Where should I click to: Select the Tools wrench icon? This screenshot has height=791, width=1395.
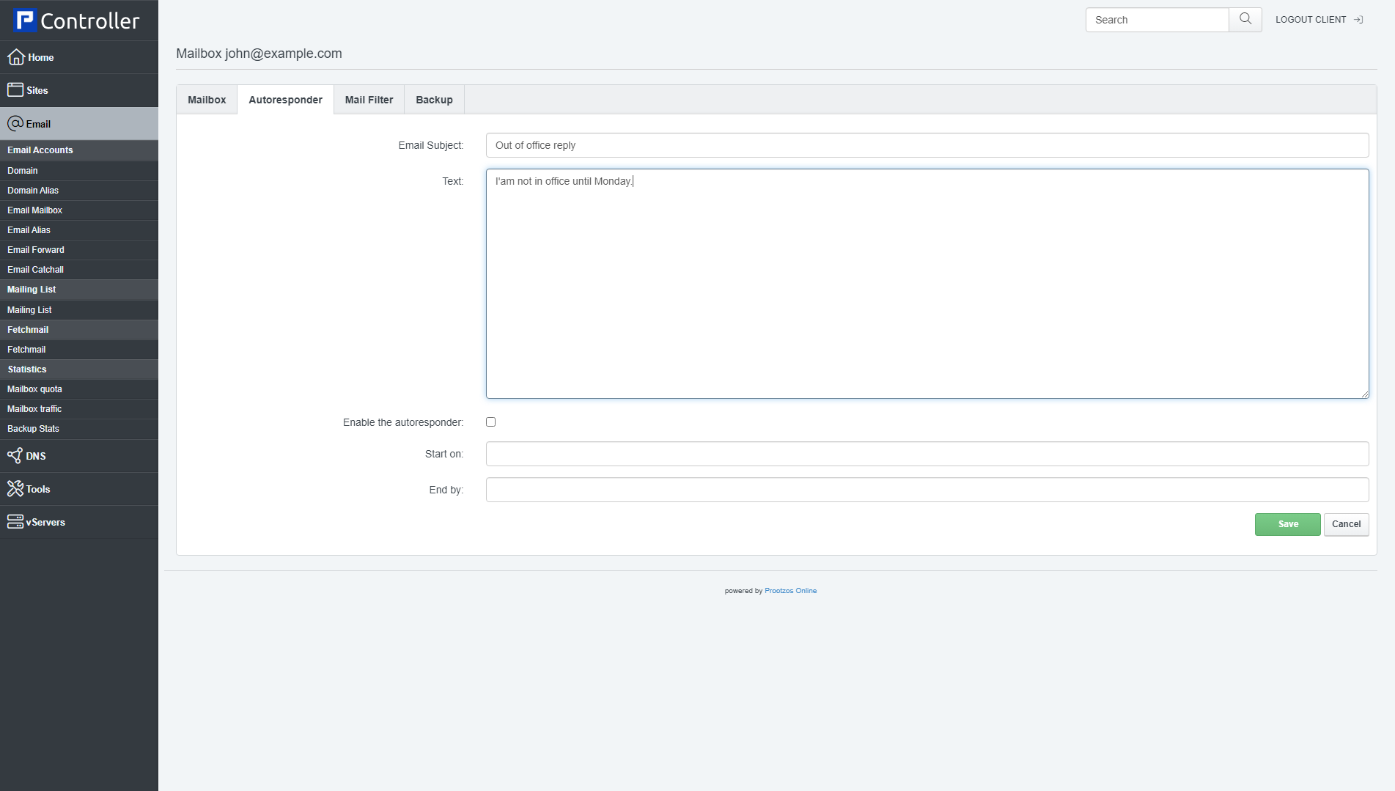click(x=16, y=488)
